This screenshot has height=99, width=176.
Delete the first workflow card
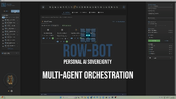click(50, 38)
